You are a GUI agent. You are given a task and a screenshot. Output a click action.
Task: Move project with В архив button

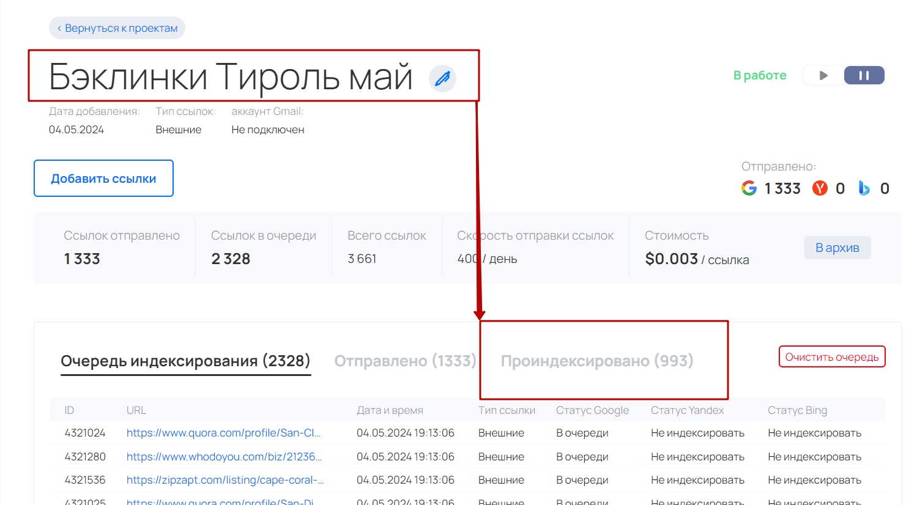[837, 248]
